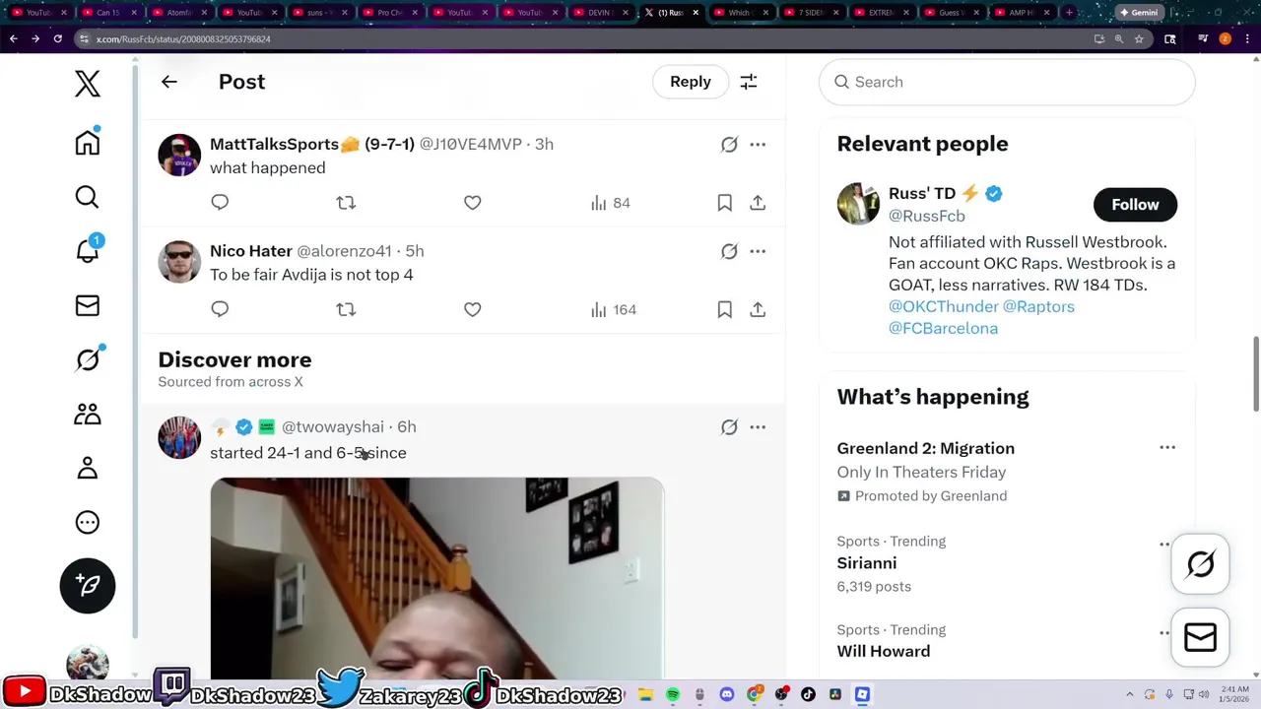This screenshot has width=1261, height=709.
Task: Open @Raptors mention link
Action: click(1038, 306)
